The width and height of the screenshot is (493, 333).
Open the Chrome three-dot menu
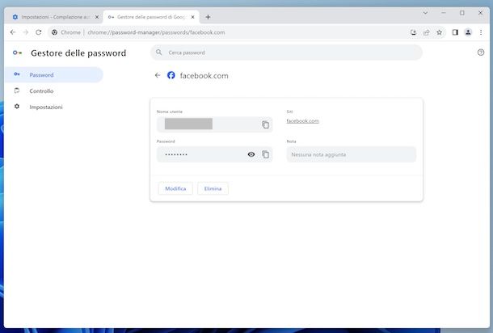tap(481, 32)
